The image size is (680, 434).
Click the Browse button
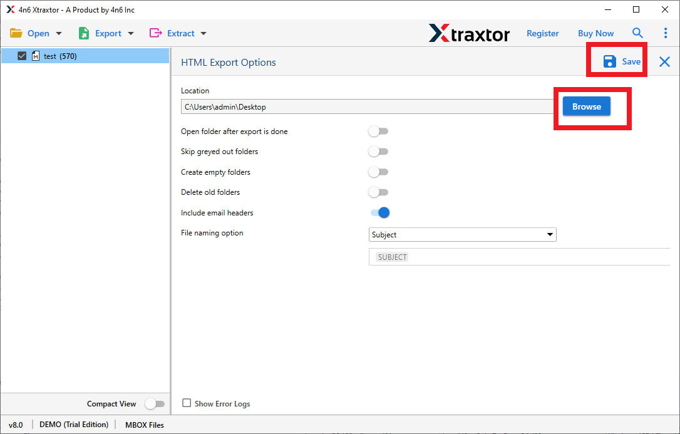(x=585, y=106)
